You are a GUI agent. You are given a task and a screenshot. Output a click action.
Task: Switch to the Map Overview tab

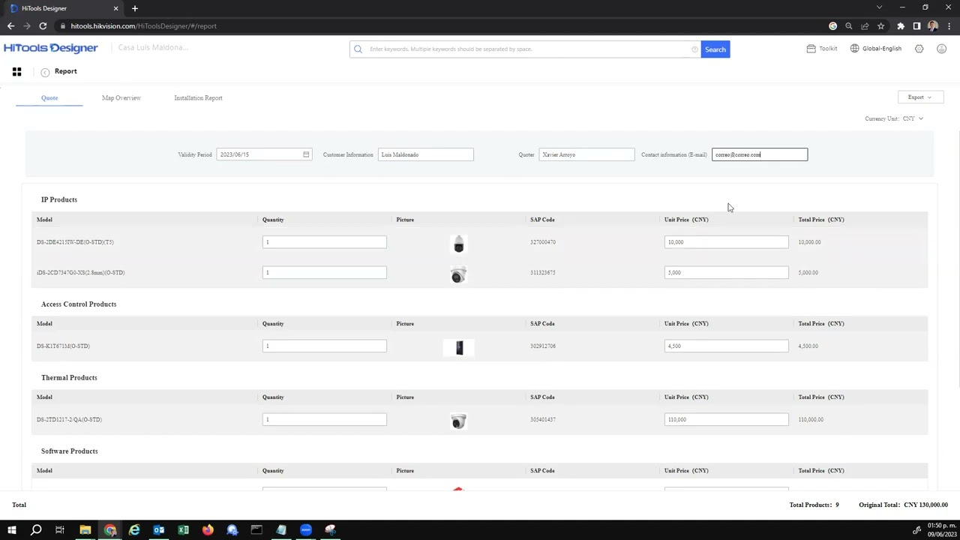(x=121, y=98)
